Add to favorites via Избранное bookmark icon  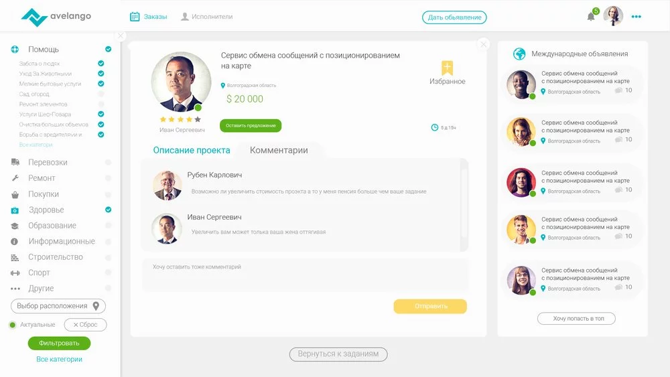tap(447, 68)
